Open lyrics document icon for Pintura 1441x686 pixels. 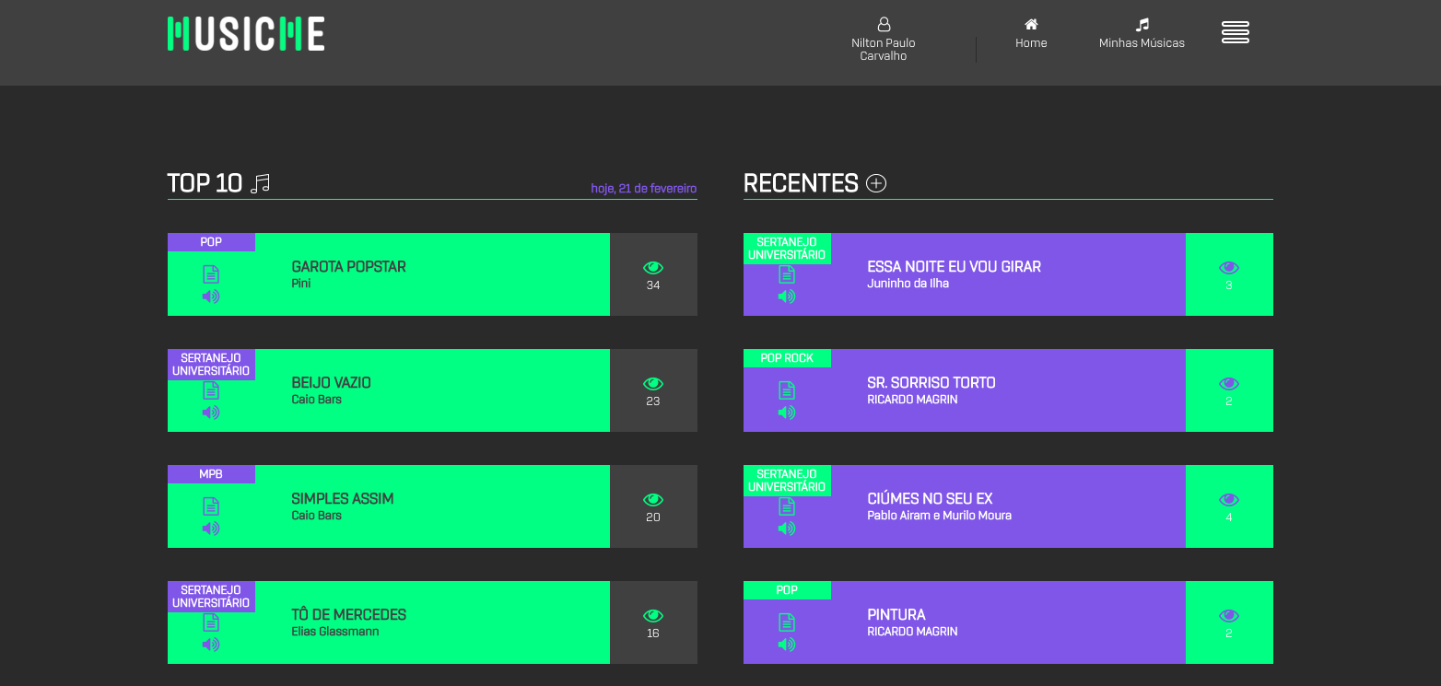pyautogui.click(x=787, y=622)
